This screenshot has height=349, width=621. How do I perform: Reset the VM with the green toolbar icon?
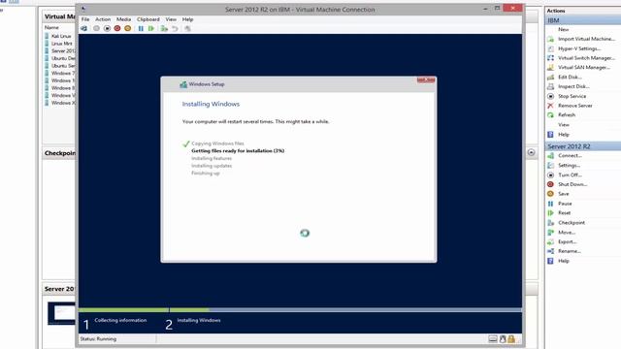(x=151, y=28)
